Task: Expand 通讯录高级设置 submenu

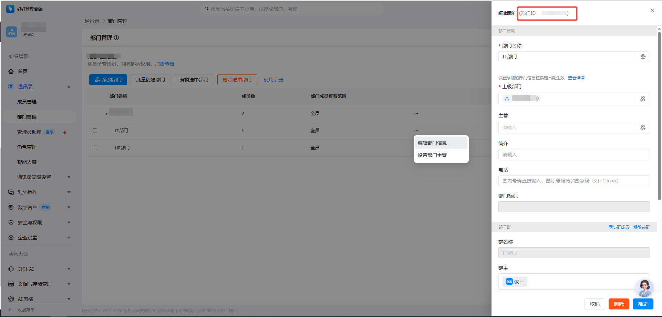Action: 69,177
